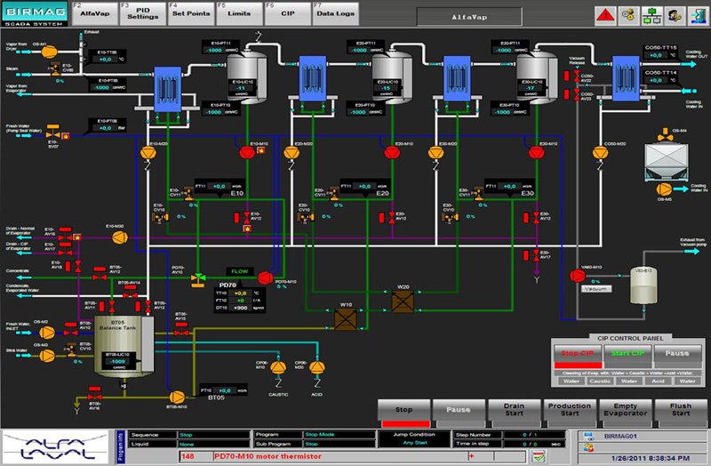Toggle the E10-AV16 drain valve
This screenshot has width=711, height=466.
pos(65,234)
